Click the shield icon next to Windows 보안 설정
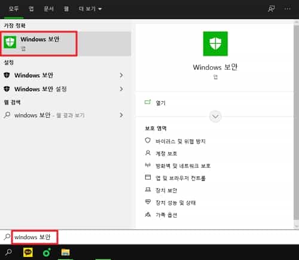 (7, 88)
